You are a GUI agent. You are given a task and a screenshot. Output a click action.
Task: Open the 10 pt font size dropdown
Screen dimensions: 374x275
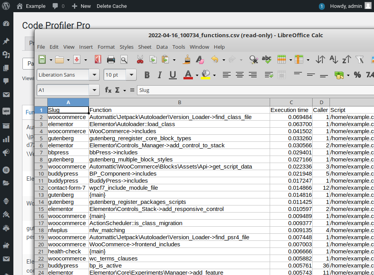(131, 75)
